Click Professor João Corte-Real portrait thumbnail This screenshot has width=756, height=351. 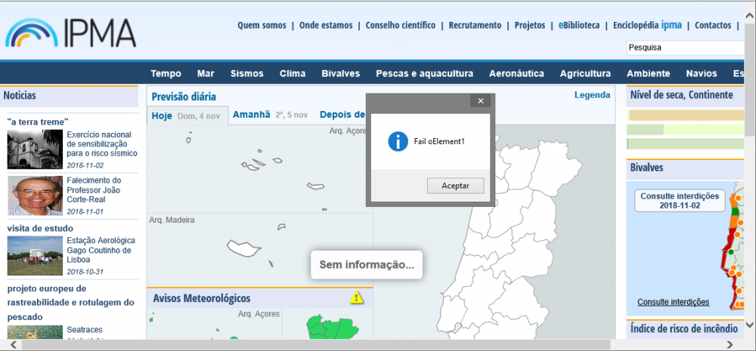coord(35,195)
